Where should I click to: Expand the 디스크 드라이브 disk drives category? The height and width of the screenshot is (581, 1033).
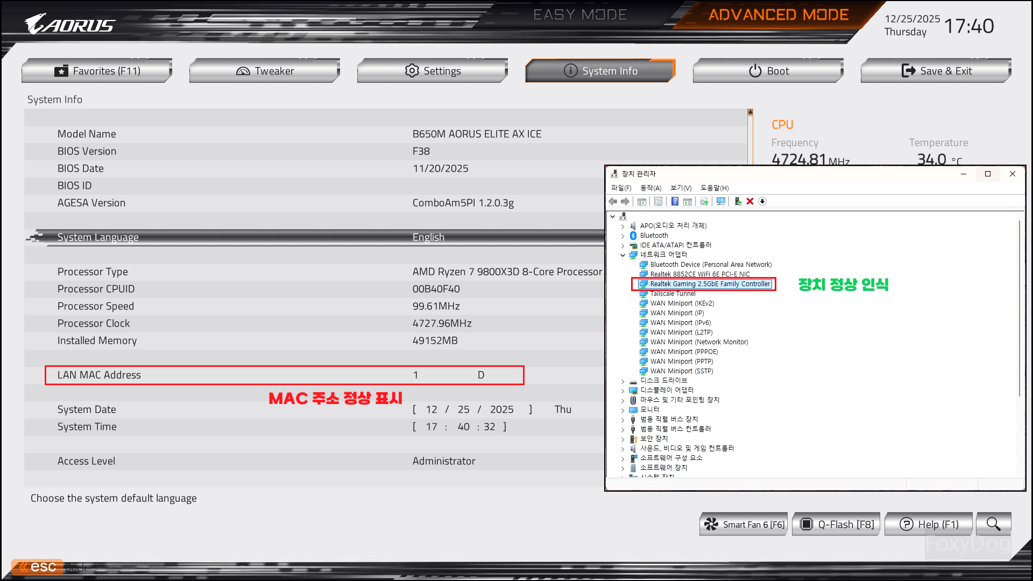[623, 381]
